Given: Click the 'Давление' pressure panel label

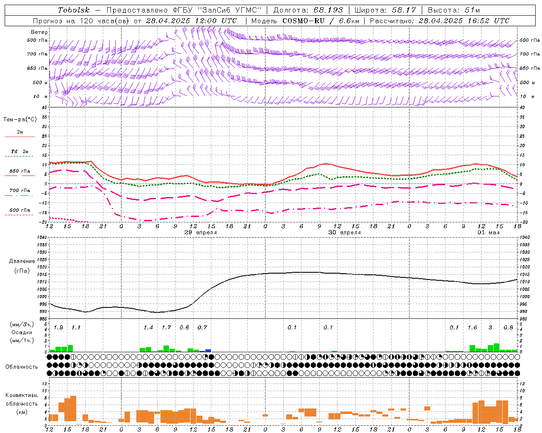Looking at the screenshot, I should click(x=21, y=261).
